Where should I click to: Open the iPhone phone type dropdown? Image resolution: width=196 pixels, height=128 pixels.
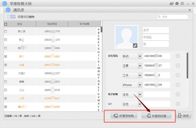140,85
